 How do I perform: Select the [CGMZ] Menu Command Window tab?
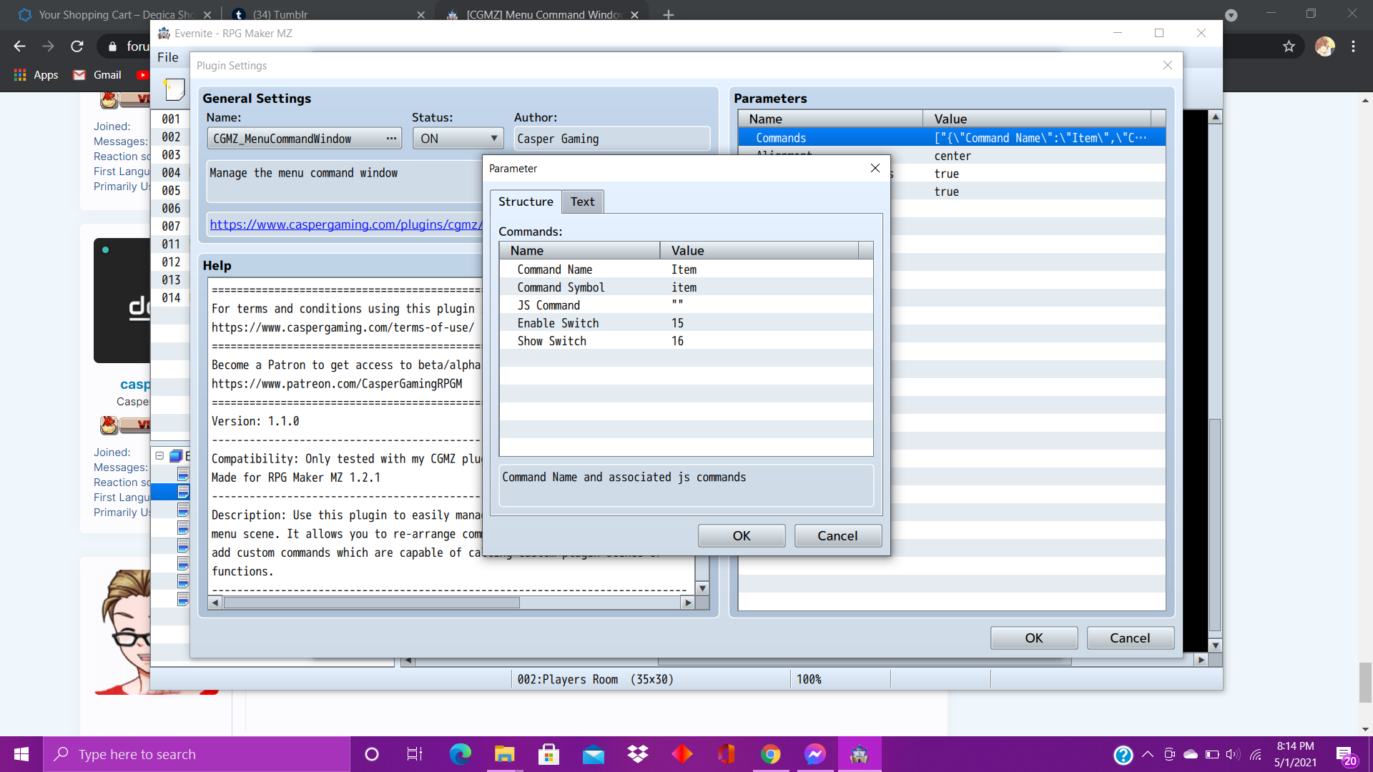(542, 14)
